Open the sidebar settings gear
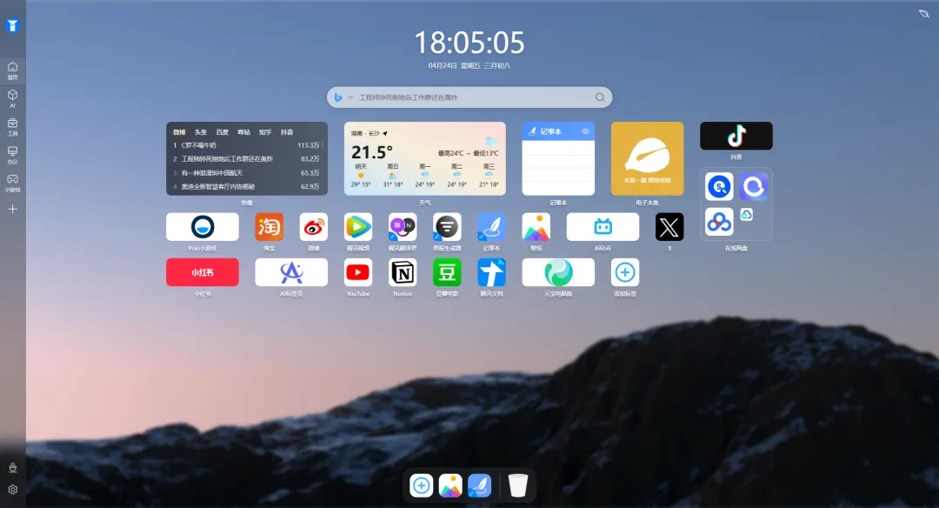This screenshot has width=939, height=508. (x=12, y=490)
